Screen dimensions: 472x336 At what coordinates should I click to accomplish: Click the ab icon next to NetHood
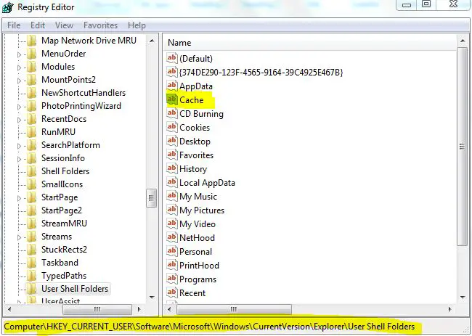[171, 237]
